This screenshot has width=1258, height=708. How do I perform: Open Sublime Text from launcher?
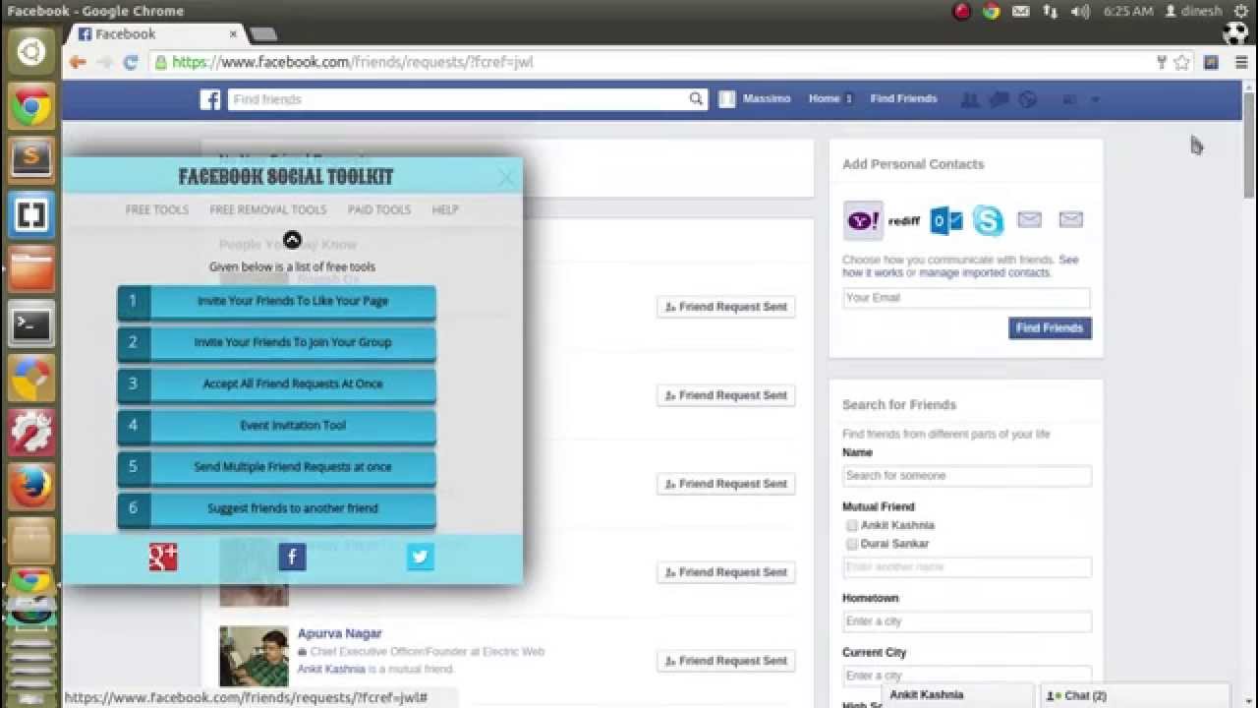click(31, 159)
